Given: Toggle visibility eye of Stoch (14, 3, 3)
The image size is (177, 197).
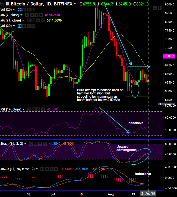Looking at the screenshot, I should click(31, 144).
